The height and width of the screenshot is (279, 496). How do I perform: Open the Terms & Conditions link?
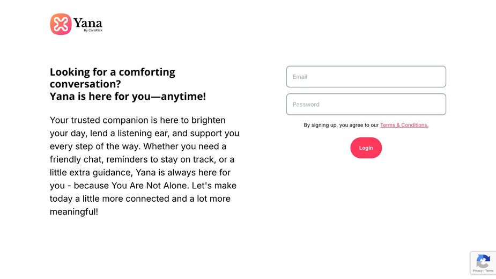click(x=404, y=125)
